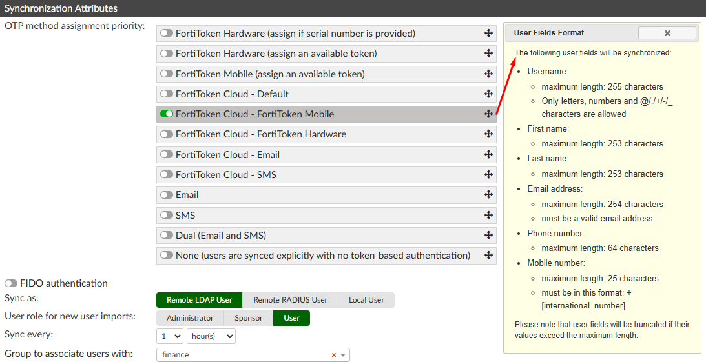Click the 'Synchronization Attributes' section header
706x362 pixels.
[x=61, y=8]
